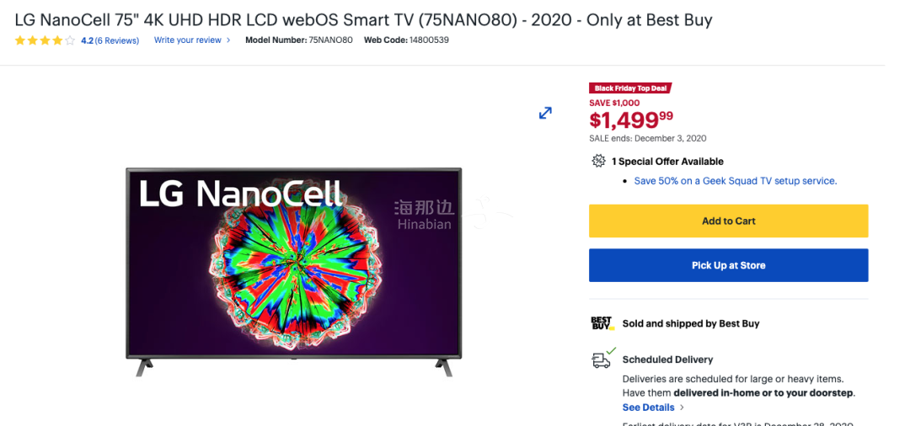Click the Sold and shipped by Best Buy text

coord(690,323)
